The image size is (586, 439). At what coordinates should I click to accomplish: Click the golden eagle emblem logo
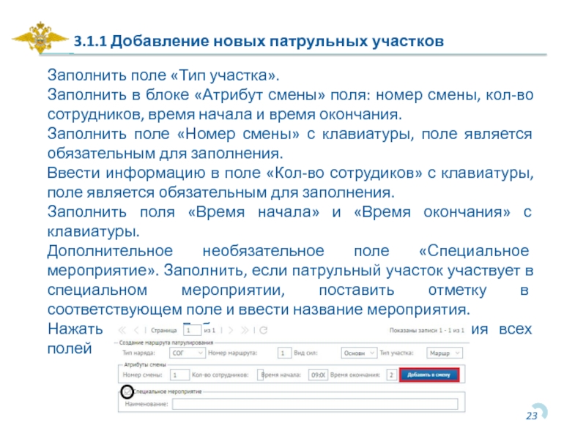[x=40, y=38]
